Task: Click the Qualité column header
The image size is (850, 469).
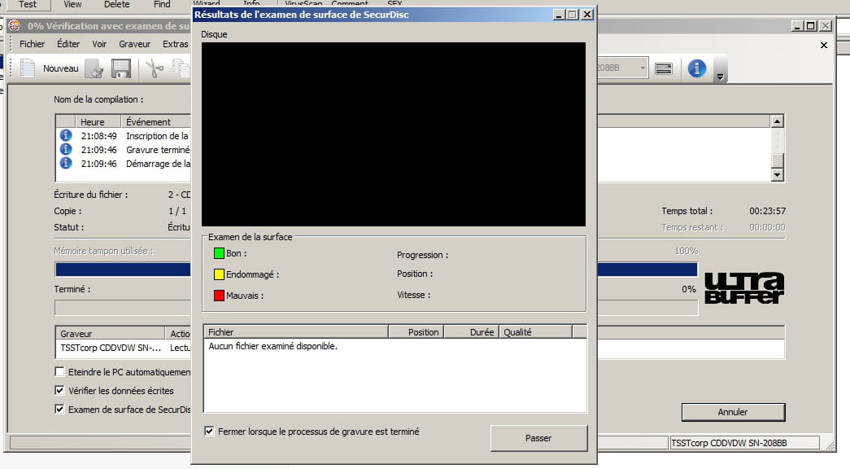Action: click(x=535, y=331)
